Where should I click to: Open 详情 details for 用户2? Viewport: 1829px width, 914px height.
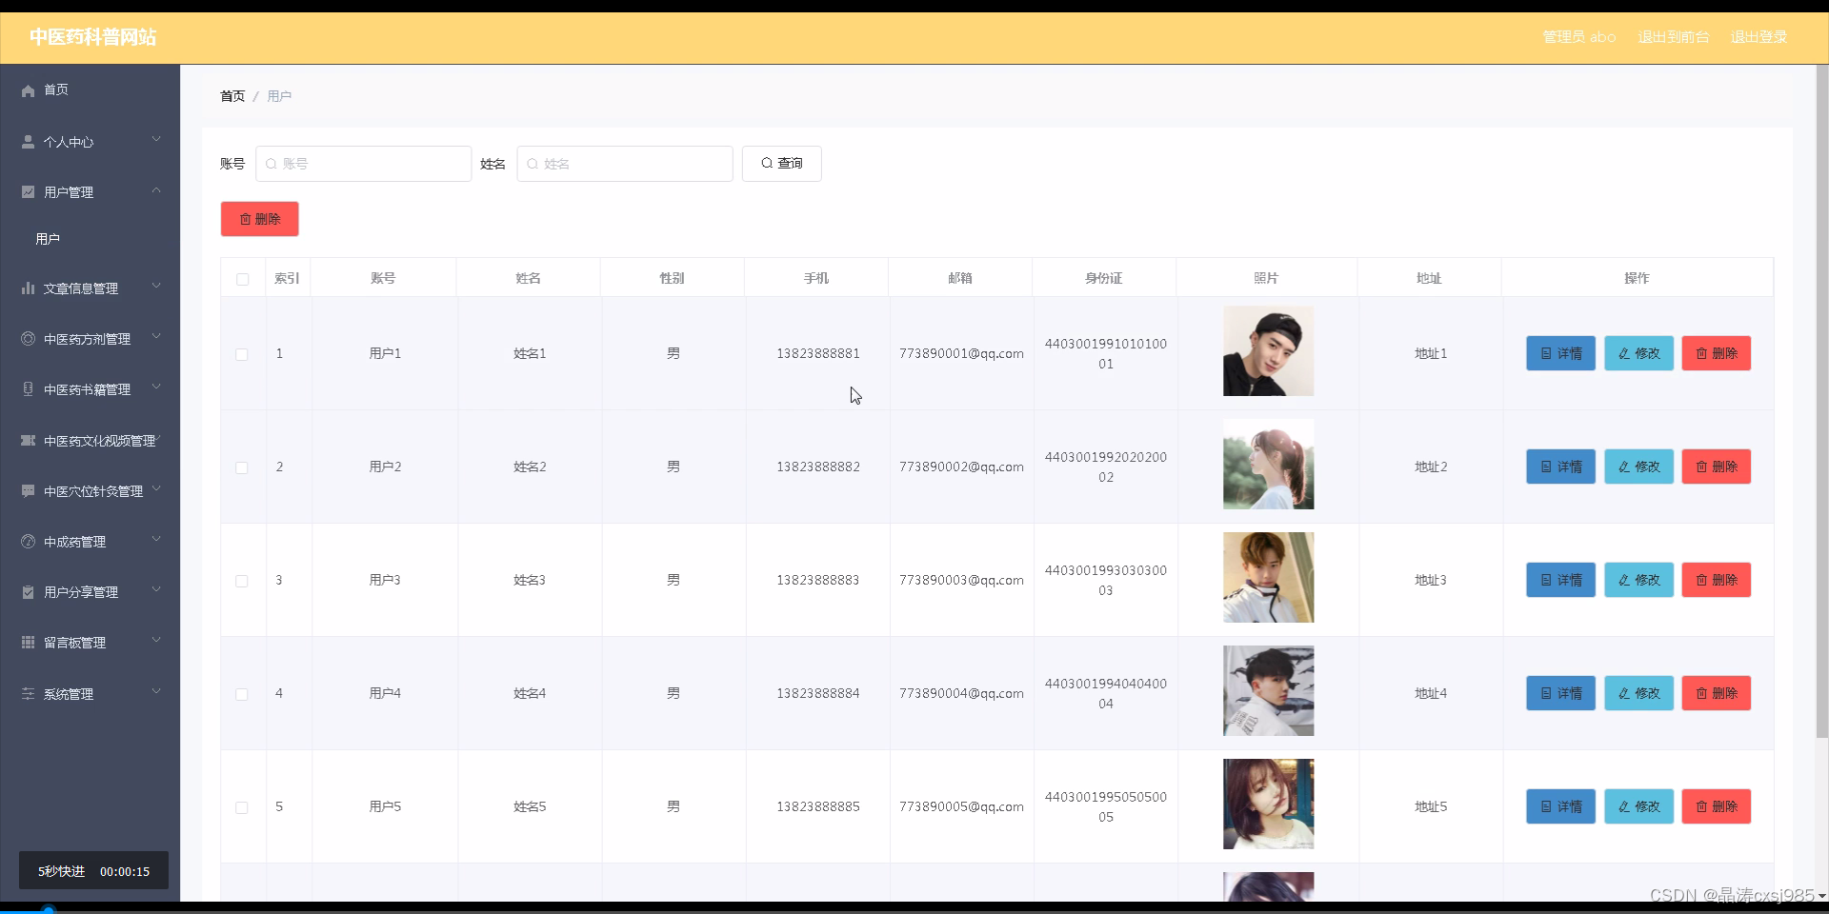click(x=1560, y=467)
